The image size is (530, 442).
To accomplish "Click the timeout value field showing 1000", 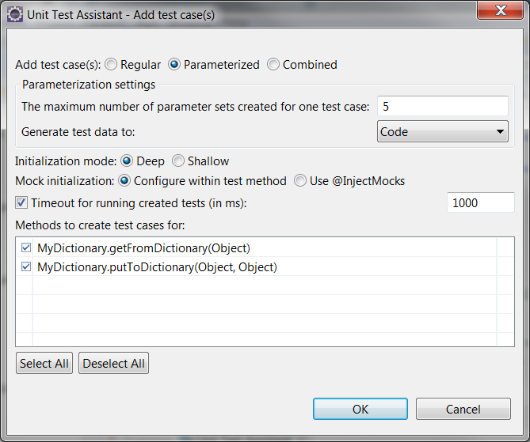I will (481, 202).
